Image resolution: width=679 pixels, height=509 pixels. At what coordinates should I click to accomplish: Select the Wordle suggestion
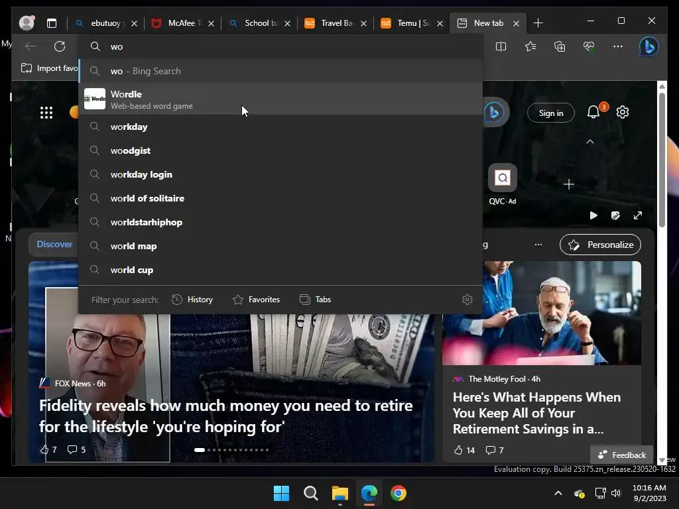(280, 99)
